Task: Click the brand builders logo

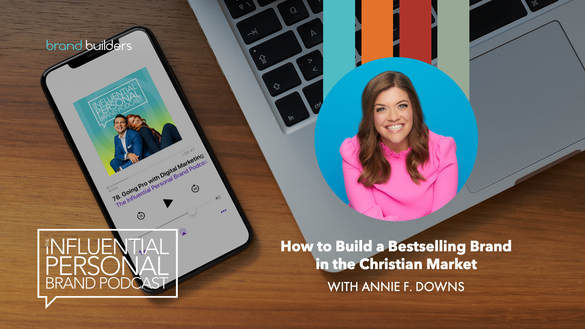Action: click(89, 45)
